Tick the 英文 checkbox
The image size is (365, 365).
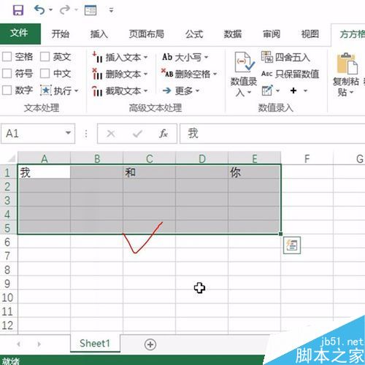pyautogui.click(x=45, y=57)
